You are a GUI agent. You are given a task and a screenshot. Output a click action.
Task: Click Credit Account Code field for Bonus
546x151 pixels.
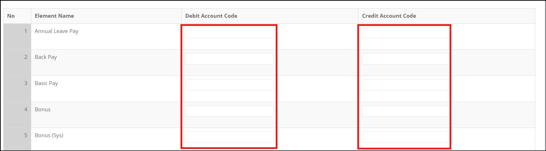click(x=406, y=111)
